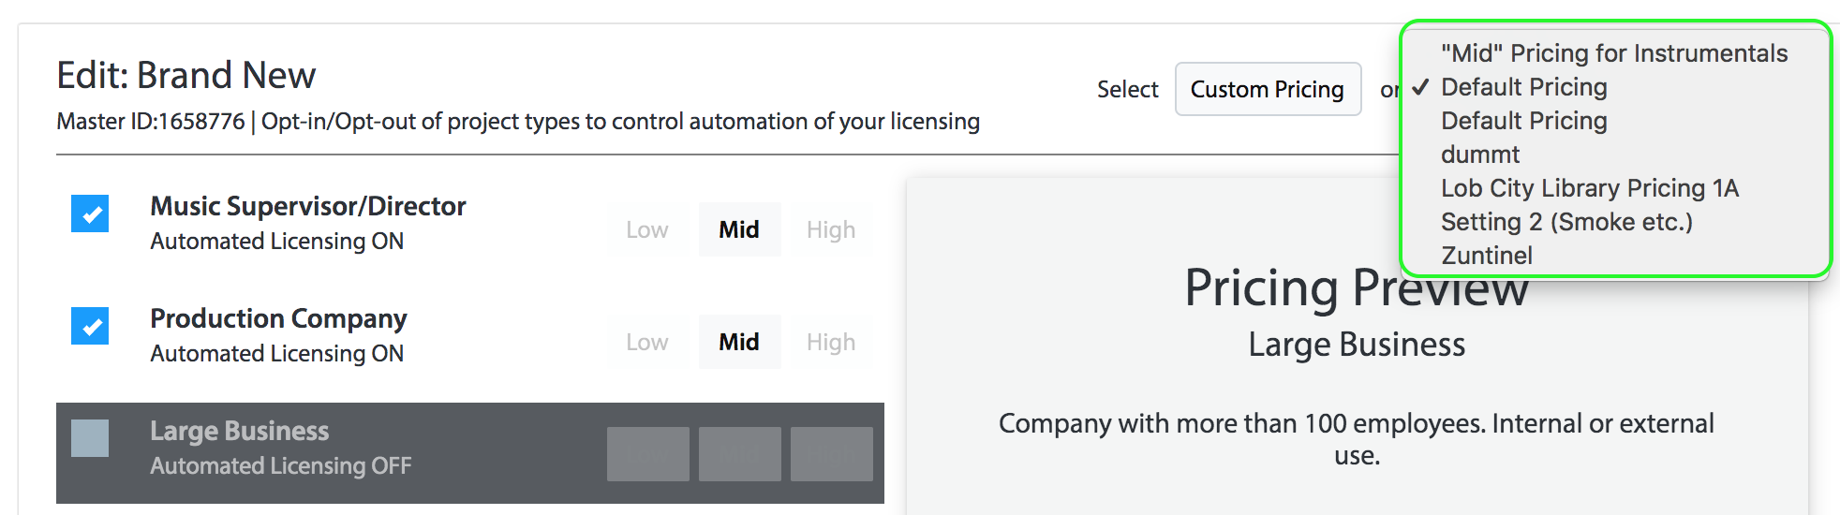Viewport: 1840px width, 515px height.
Task: Select "Mid" Pricing for Instrumentals option
Action: click(x=1614, y=53)
